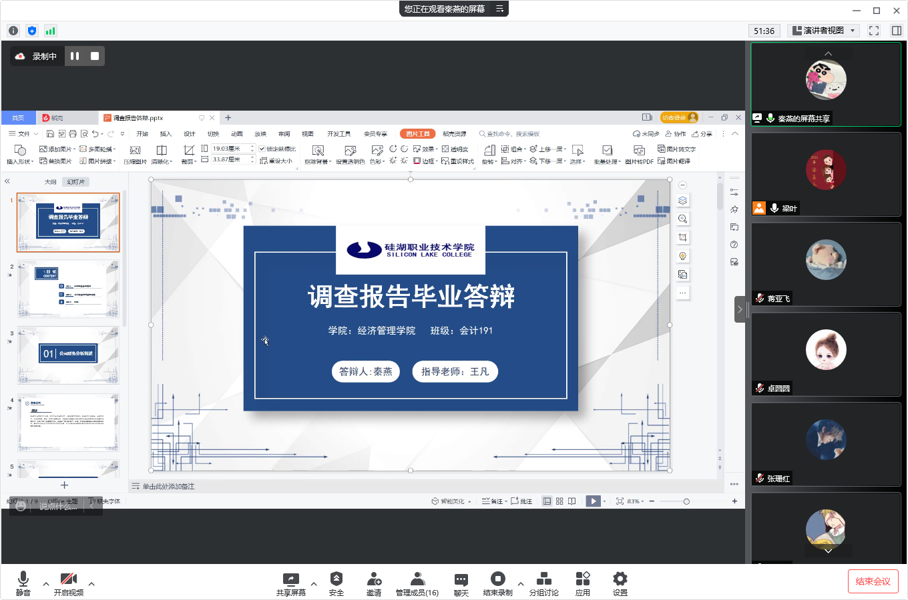
Task: Select the 插入形状 insert shape tool
Action: coord(19,154)
